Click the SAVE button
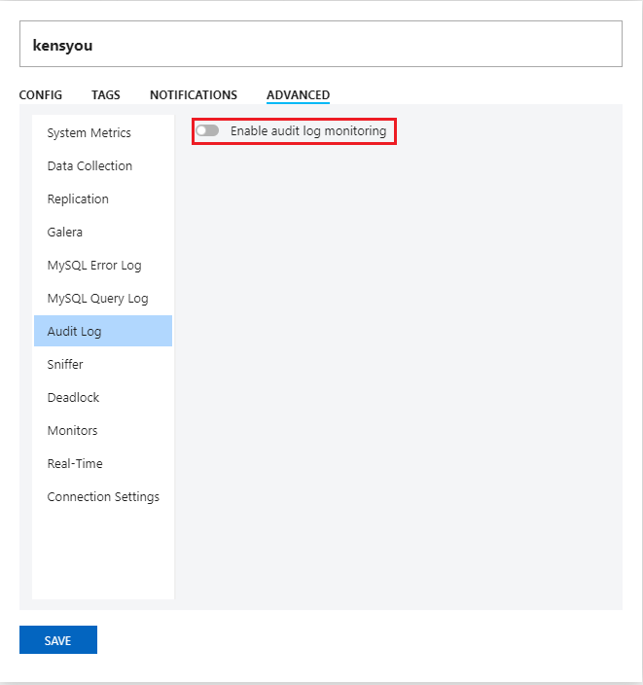 tap(58, 639)
